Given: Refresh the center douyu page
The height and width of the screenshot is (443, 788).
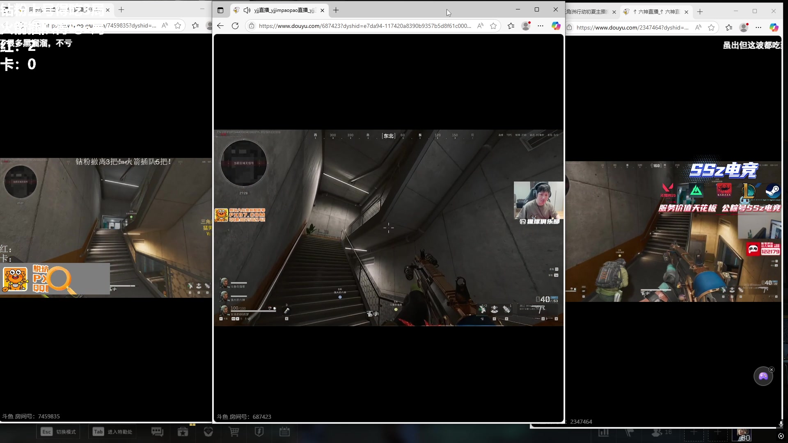Looking at the screenshot, I should [x=235, y=26].
